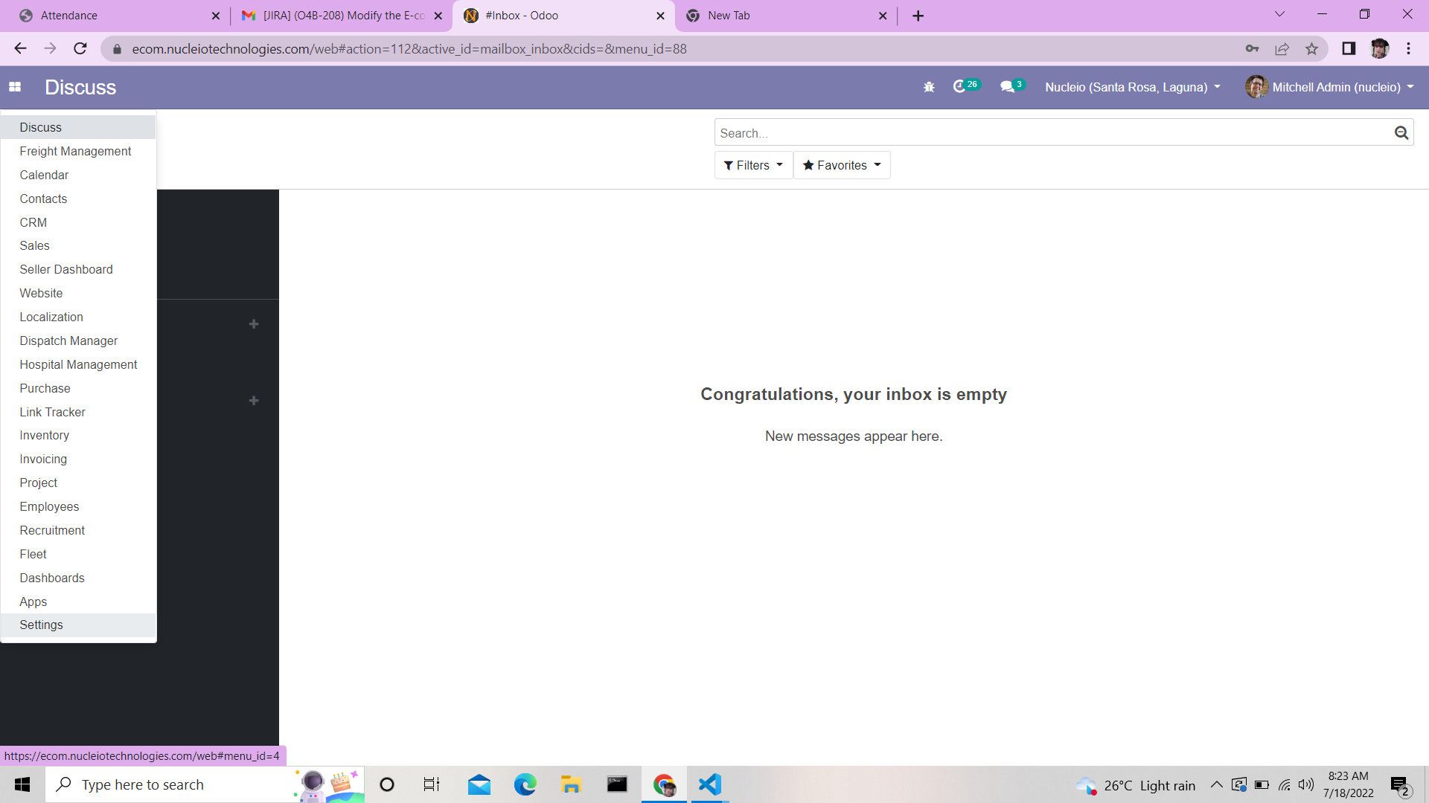
Task: Open File Explorer from taskbar
Action: [571, 784]
